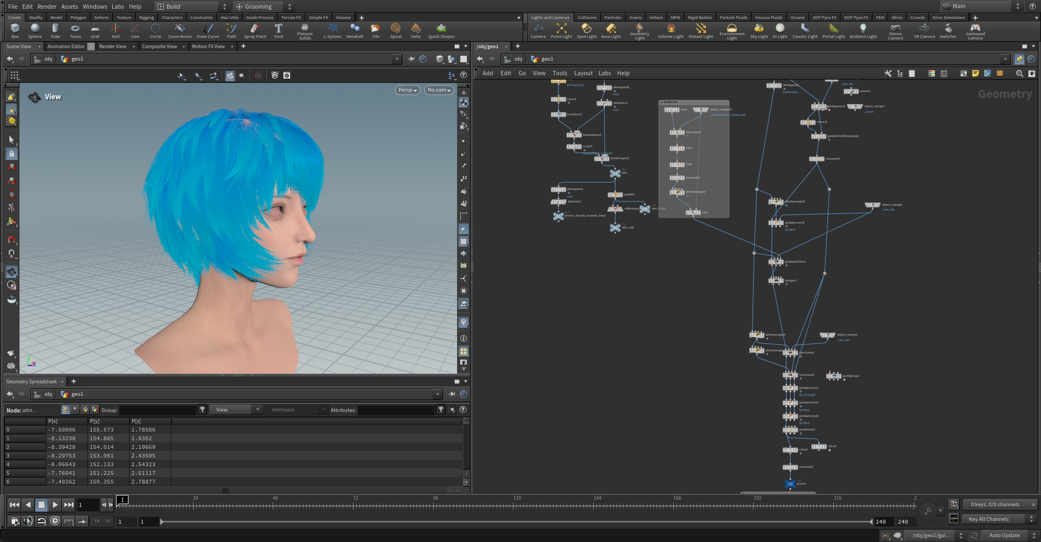This screenshot has width=1041, height=542.
Task: Switch to the Hair Utils shelf tab
Action: point(229,17)
